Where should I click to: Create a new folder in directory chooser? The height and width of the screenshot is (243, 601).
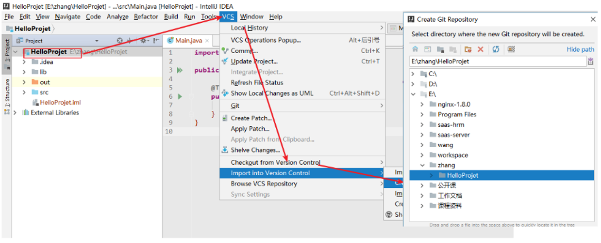click(x=468, y=49)
